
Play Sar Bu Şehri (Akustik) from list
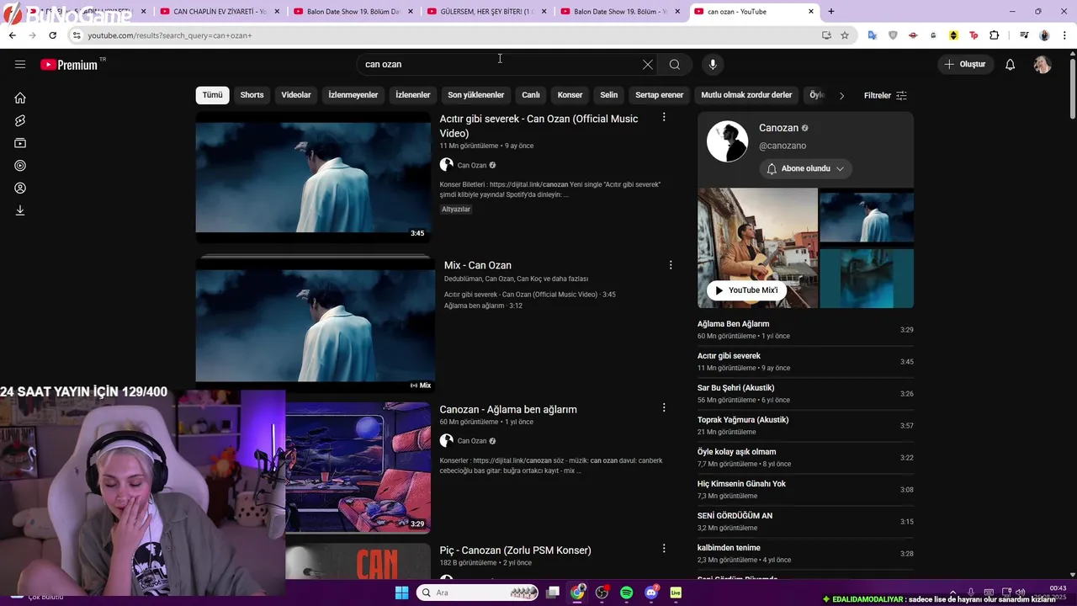tap(805, 394)
